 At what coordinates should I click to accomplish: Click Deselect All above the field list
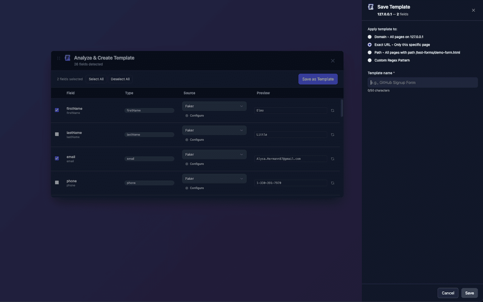[120, 79]
